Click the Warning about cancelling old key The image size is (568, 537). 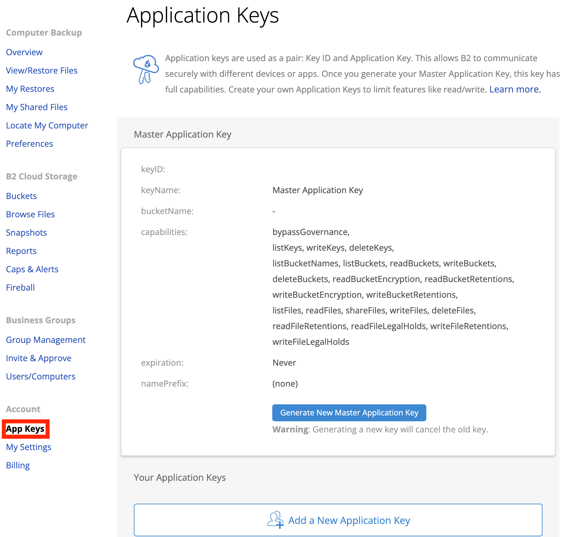click(x=380, y=429)
